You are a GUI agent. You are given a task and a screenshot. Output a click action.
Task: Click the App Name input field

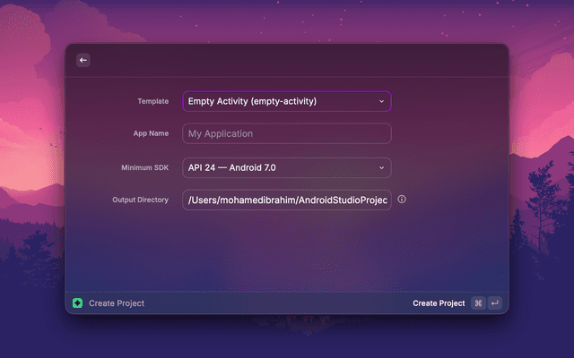(287, 133)
